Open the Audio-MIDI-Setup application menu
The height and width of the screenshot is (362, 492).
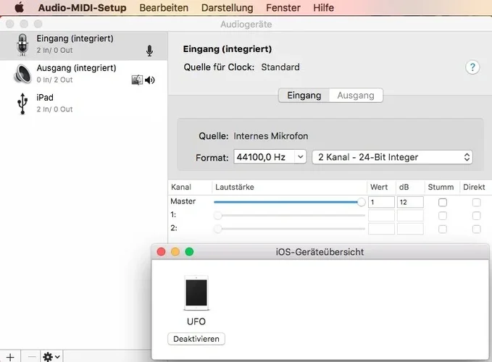tap(82, 7)
